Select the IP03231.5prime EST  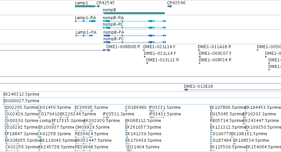157,111
